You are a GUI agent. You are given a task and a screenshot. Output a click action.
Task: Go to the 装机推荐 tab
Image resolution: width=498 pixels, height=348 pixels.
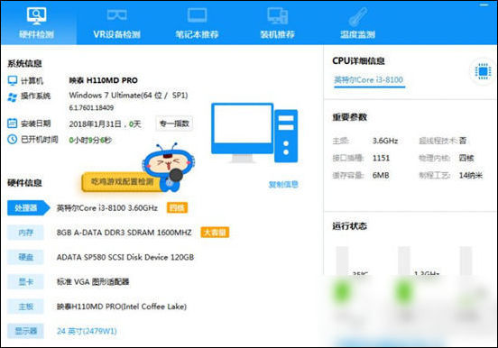pos(278,23)
